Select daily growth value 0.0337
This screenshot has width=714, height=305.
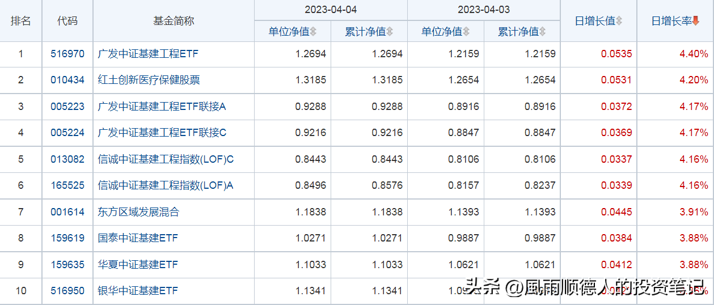[616, 159]
